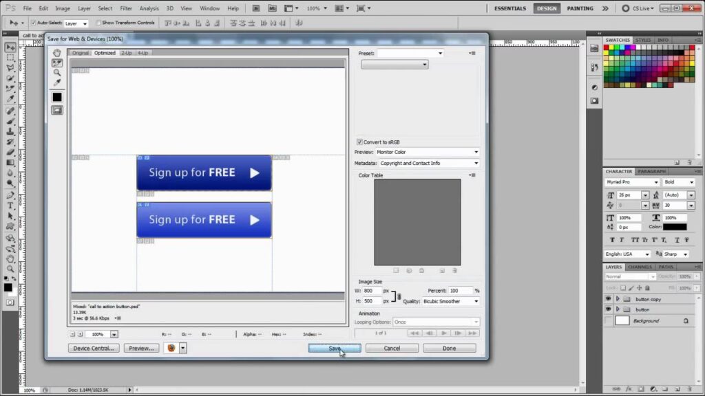
Task: Toggle slices visibility icon in dialog toolbox
Action: [x=57, y=110]
